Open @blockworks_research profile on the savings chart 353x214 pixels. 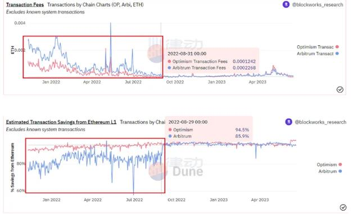320,122
